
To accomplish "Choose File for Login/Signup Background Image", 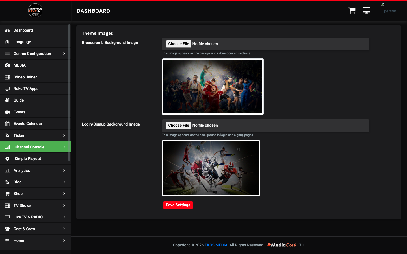I will (x=179, y=125).
